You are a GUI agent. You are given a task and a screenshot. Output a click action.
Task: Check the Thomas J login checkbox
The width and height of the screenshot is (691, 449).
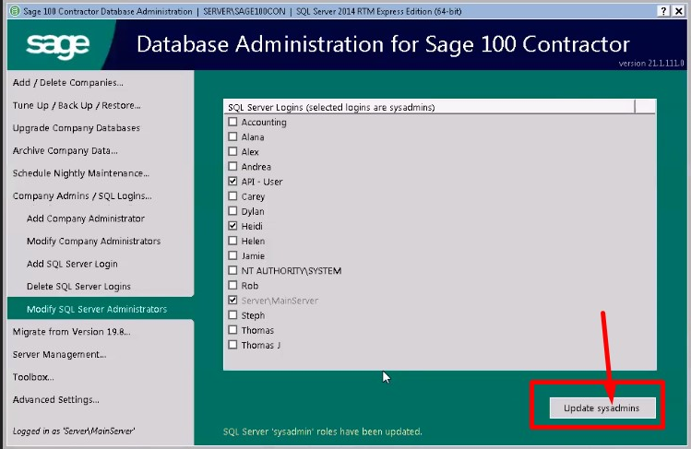[232, 345]
